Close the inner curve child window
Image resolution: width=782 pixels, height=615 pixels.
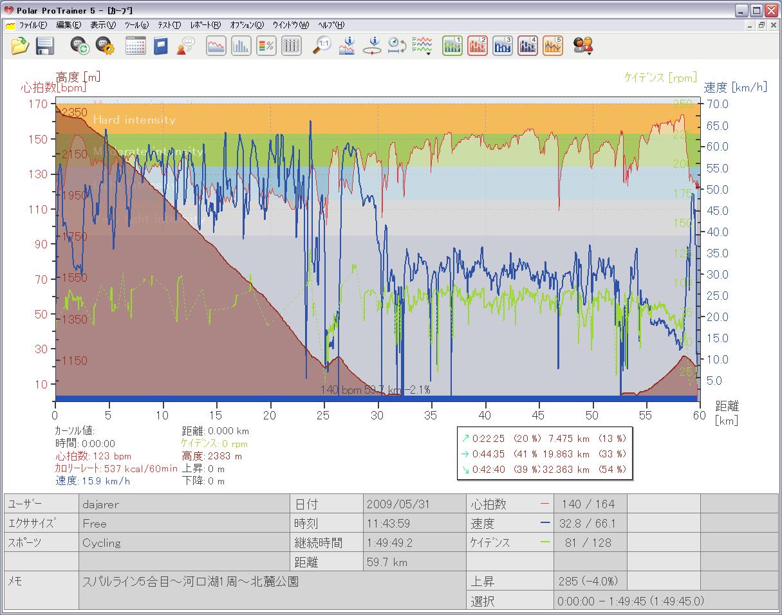[772, 25]
